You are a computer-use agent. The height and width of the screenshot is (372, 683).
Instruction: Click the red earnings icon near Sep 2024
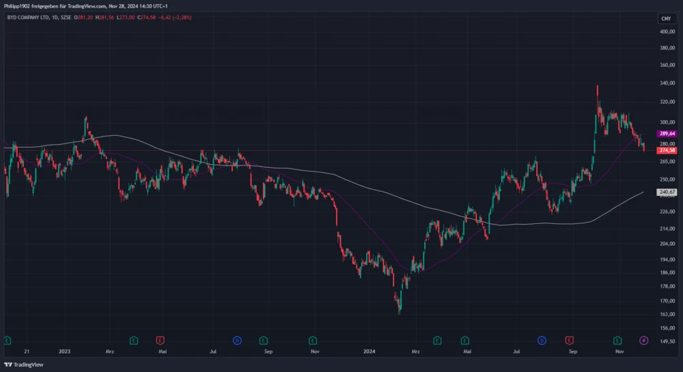click(x=569, y=340)
